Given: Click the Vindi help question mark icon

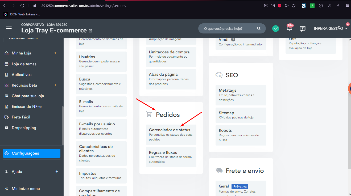Looking at the screenshot, I should [x=233, y=40].
